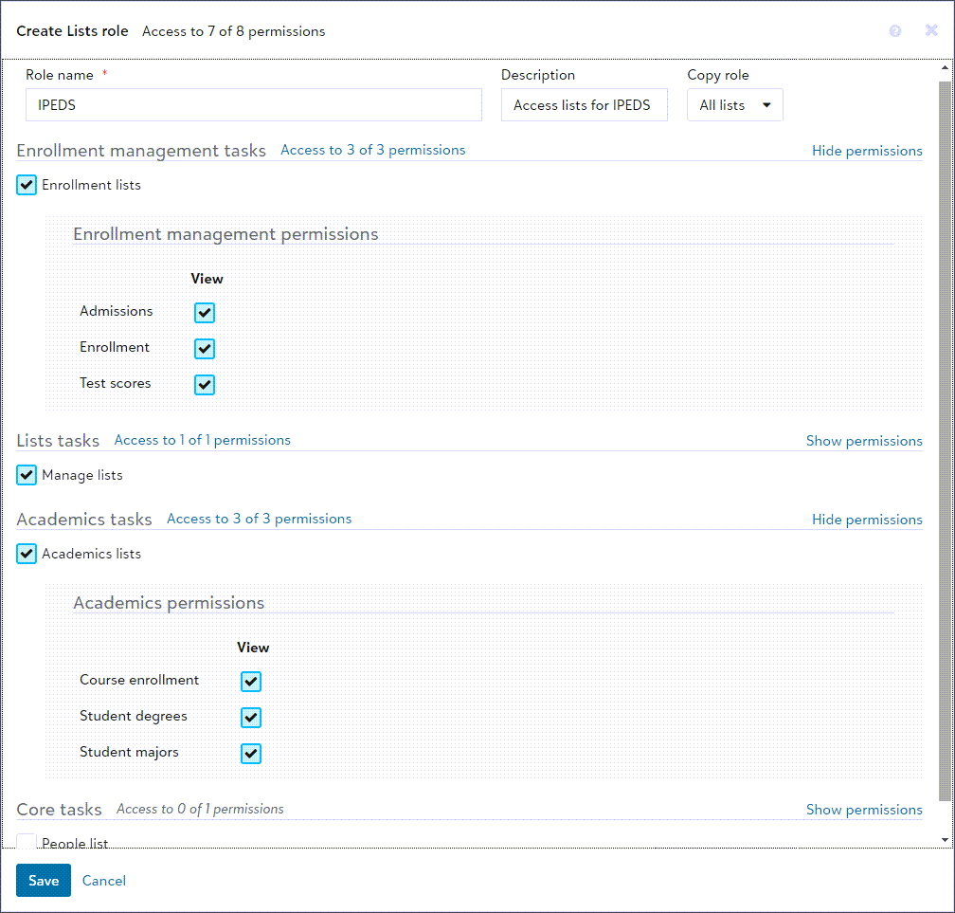This screenshot has width=955, height=913.
Task: Click the Cancel link
Action: [103, 881]
